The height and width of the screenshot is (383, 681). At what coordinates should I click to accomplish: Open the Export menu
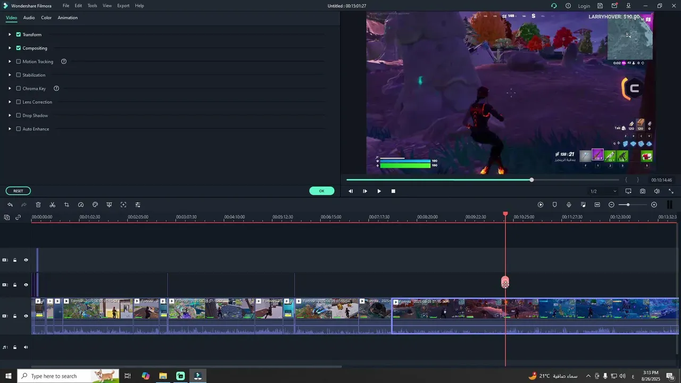pos(123,6)
